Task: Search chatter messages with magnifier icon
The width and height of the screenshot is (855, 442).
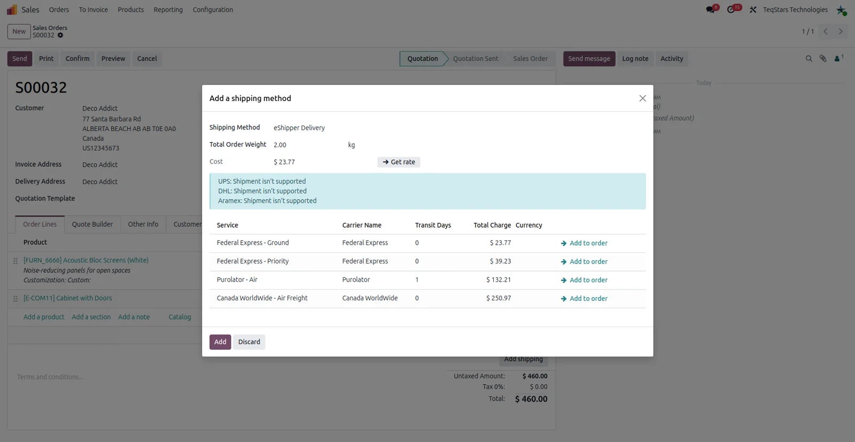Action: 809,59
